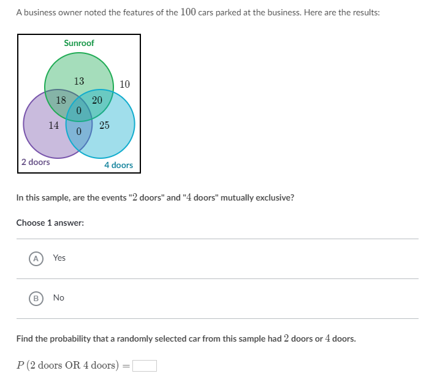Click the 25 in the blue circle
This screenshot has width=429, height=387.
tap(104, 125)
